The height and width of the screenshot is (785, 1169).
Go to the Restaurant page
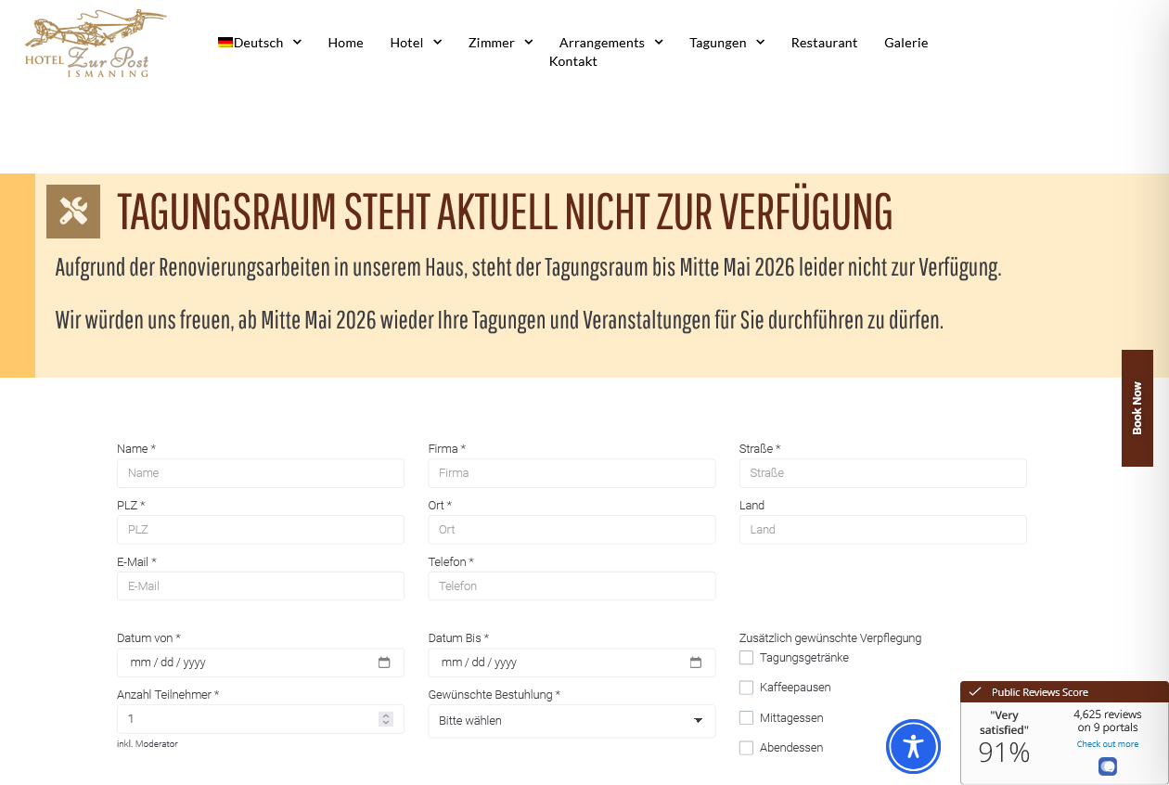pyautogui.click(x=824, y=43)
